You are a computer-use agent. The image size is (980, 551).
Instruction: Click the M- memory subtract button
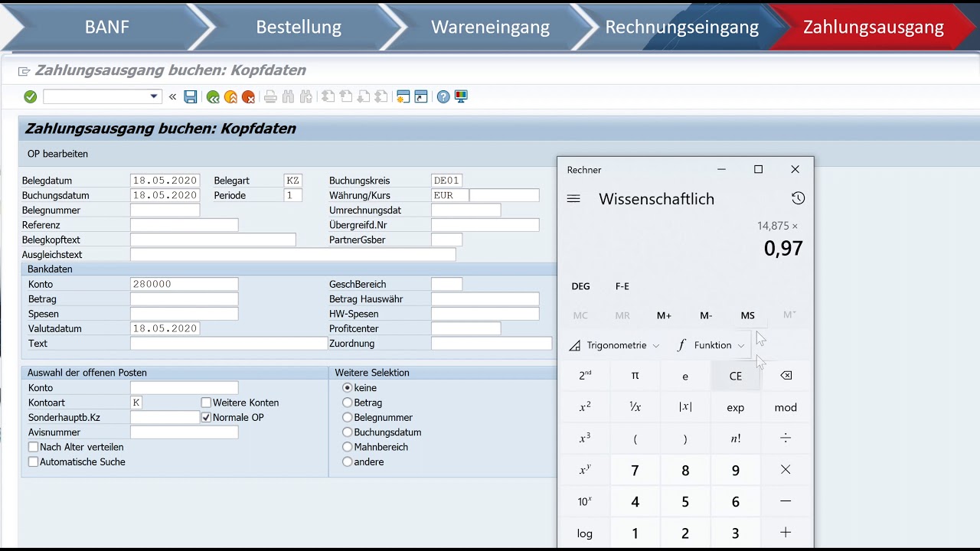pos(706,315)
